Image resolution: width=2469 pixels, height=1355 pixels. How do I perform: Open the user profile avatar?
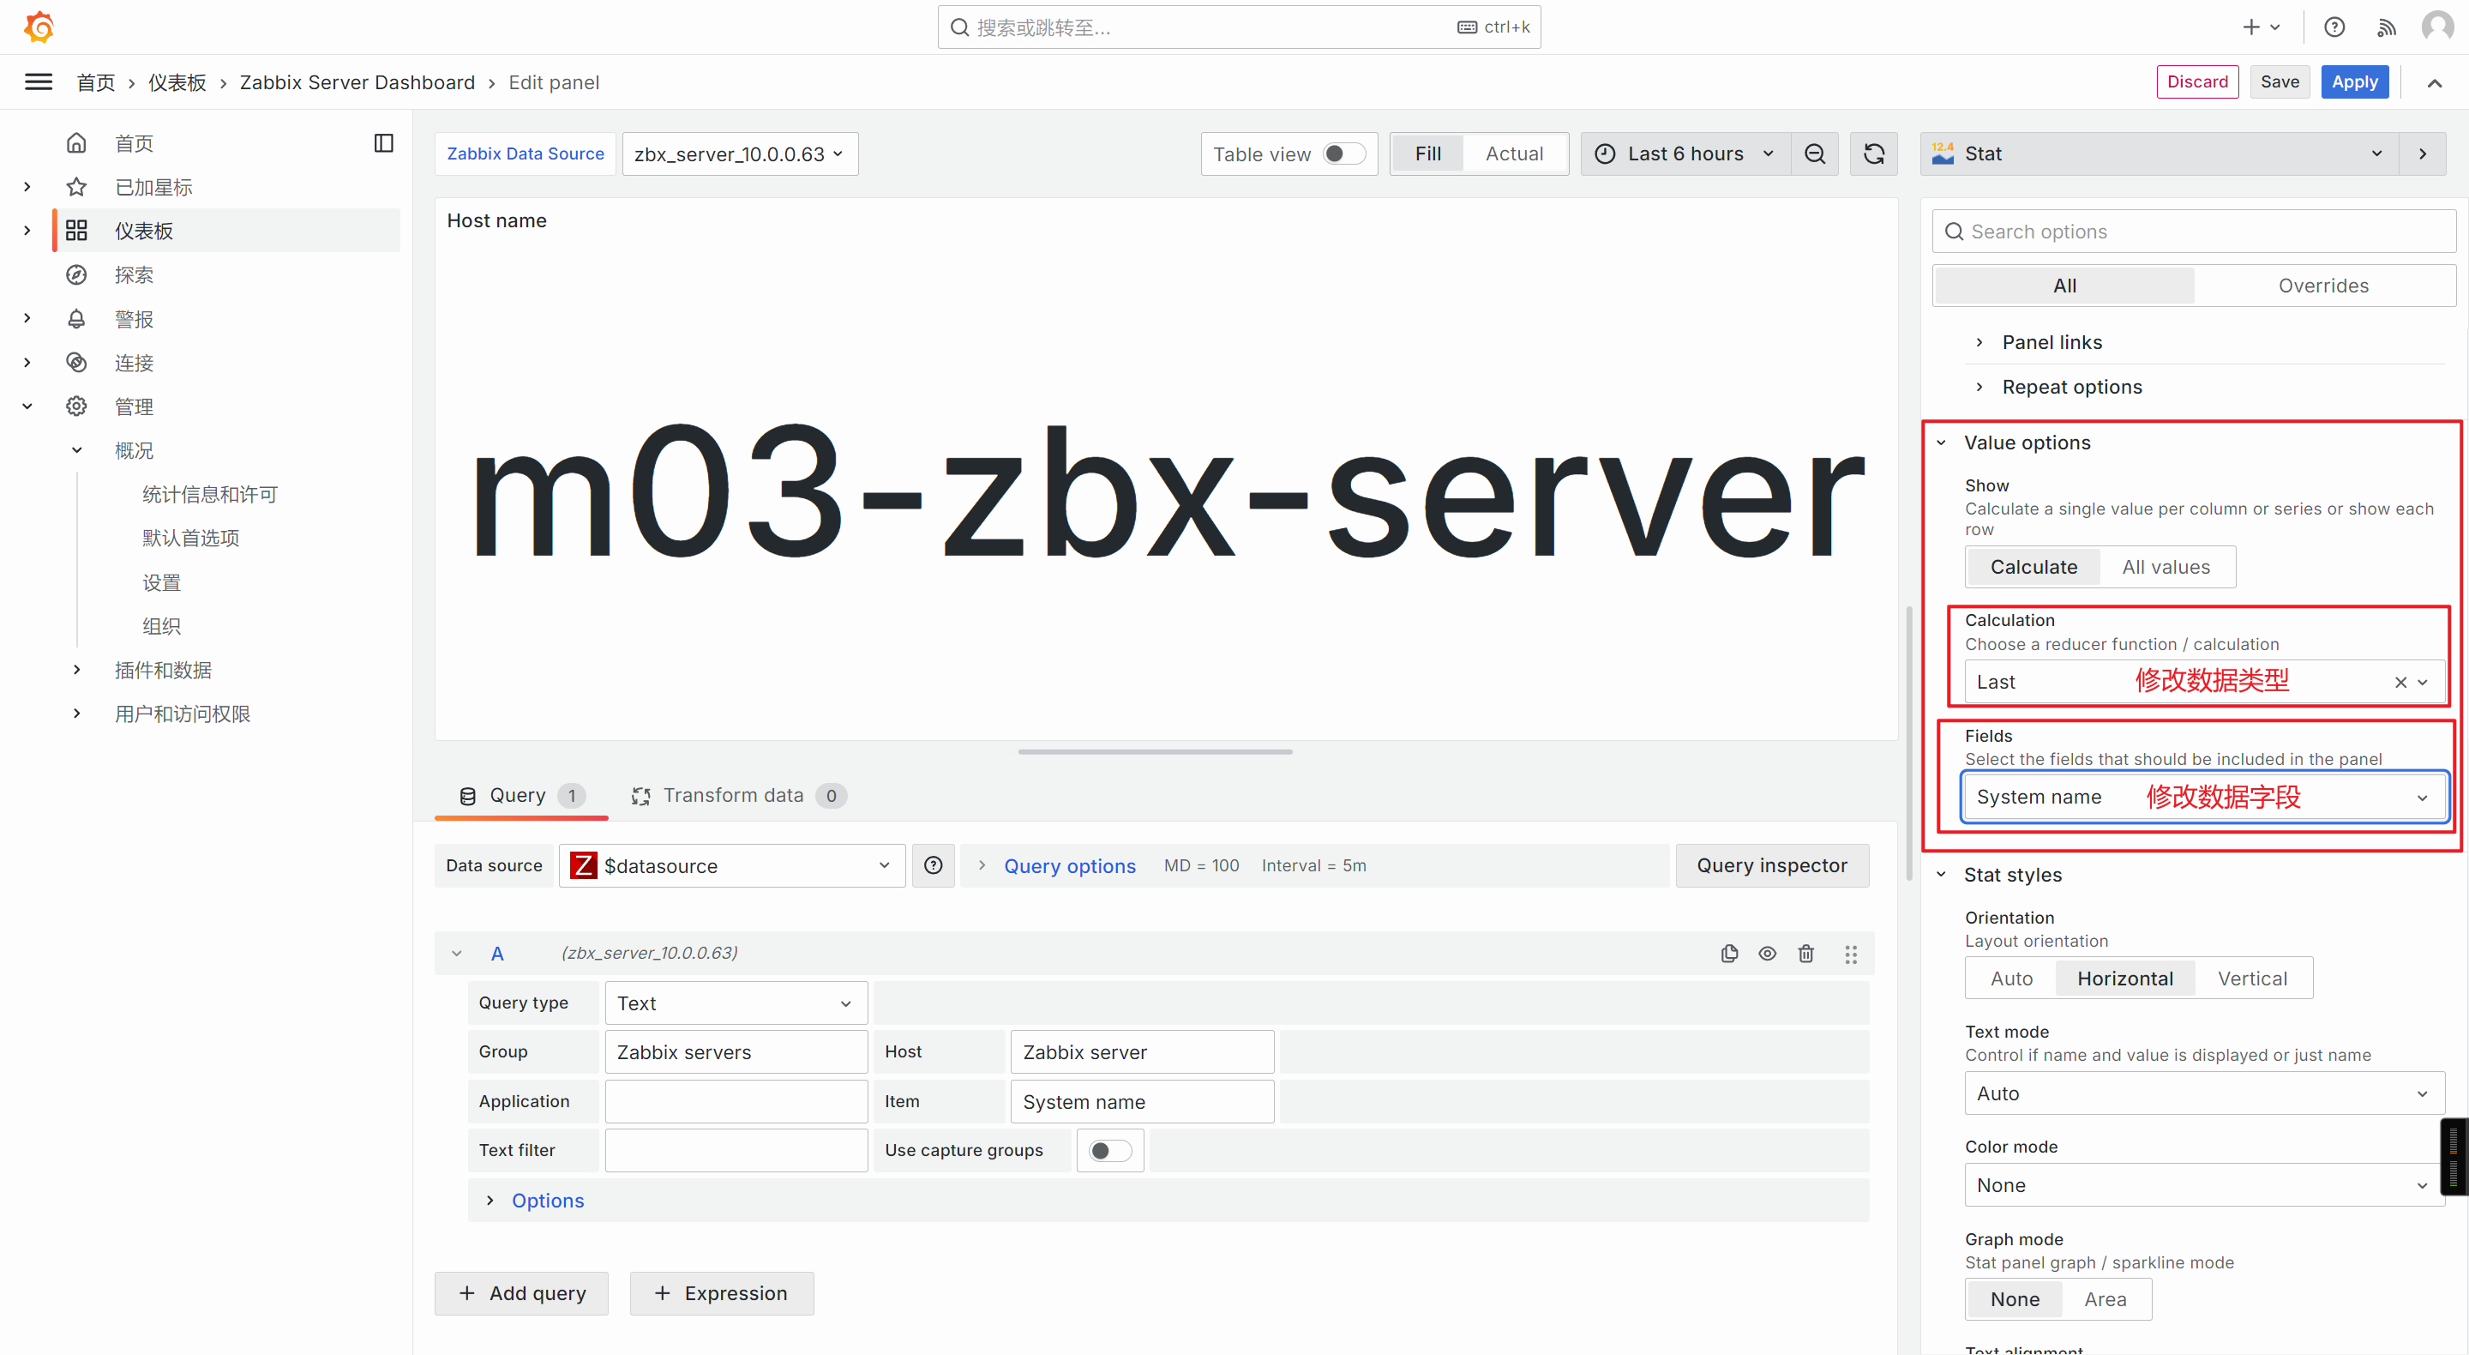2436,27
